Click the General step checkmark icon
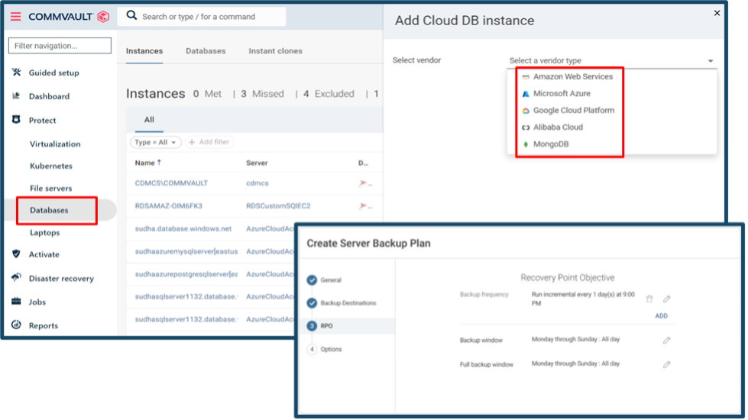 click(x=312, y=279)
